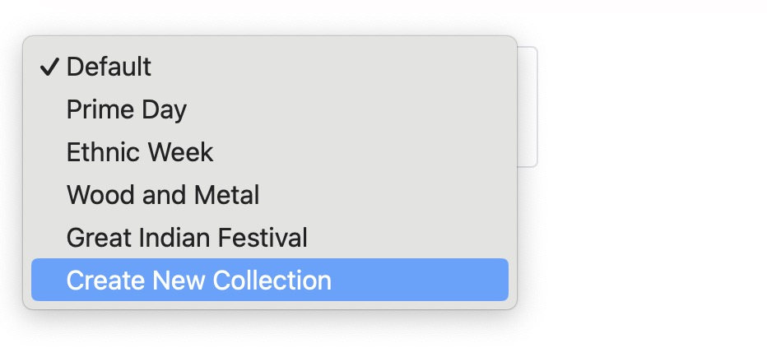767x357 pixels.
Task: Click the Prime Day text label
Action: click(127, 109)
